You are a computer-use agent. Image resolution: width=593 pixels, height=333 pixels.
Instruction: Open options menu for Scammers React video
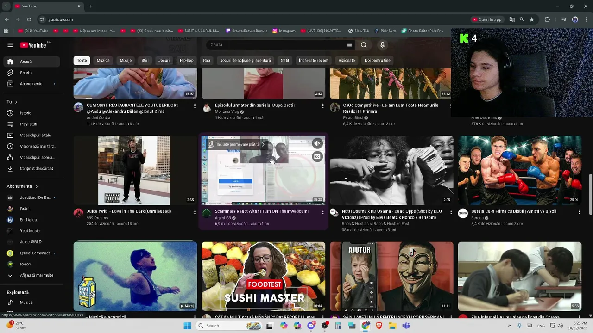pyautogui.click(x=323, y=211)
